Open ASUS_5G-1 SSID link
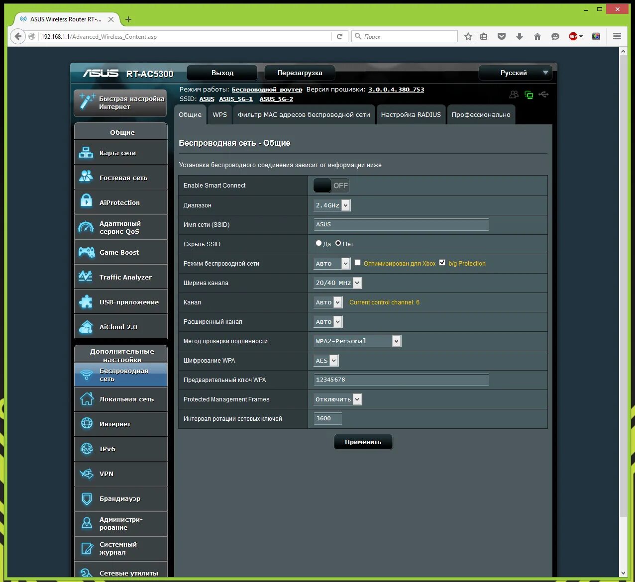 point(236,99)
